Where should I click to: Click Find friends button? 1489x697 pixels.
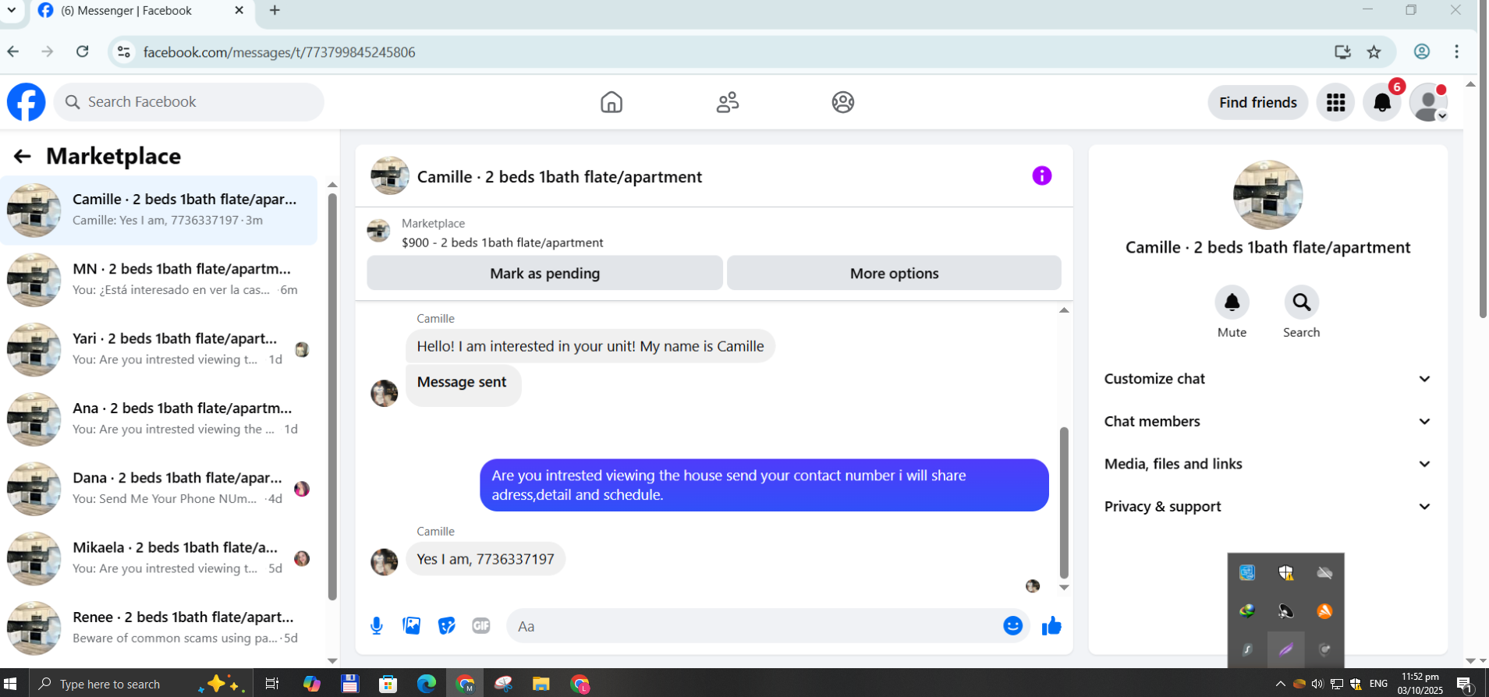tap(1258, 102)
